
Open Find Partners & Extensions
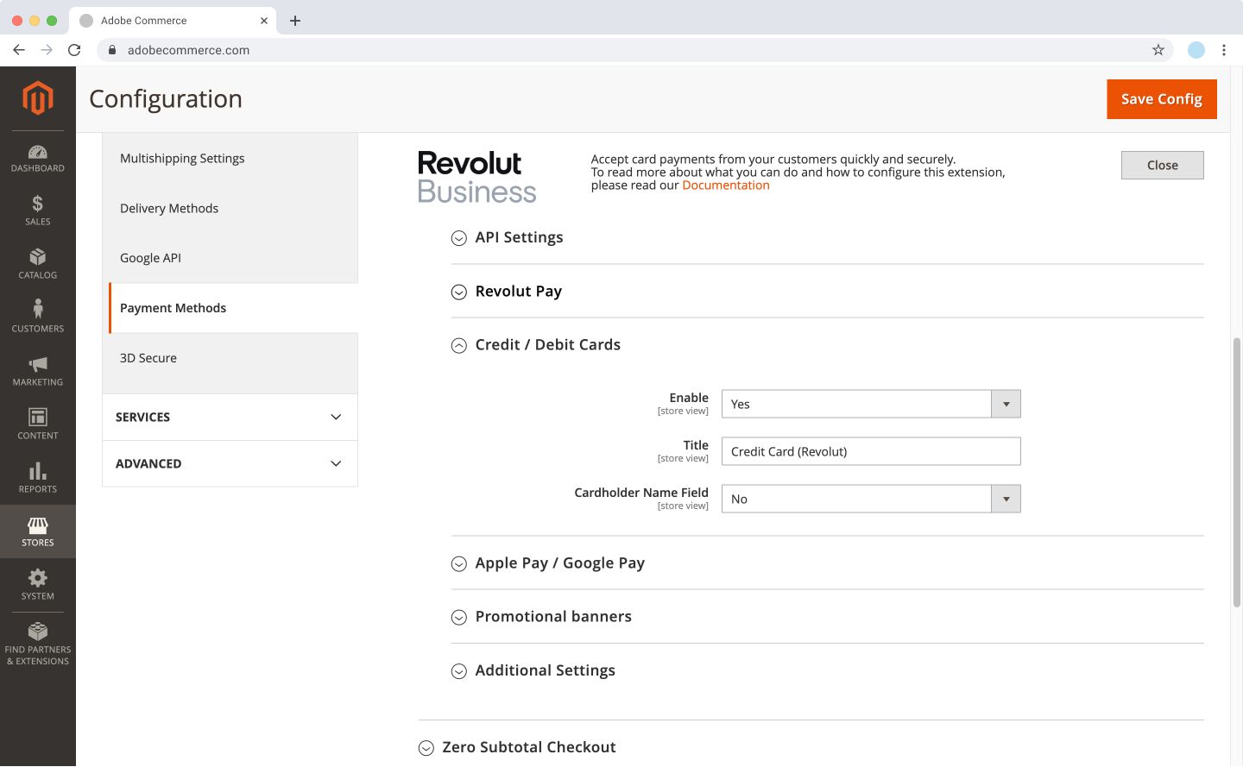(x=38, y=644)
